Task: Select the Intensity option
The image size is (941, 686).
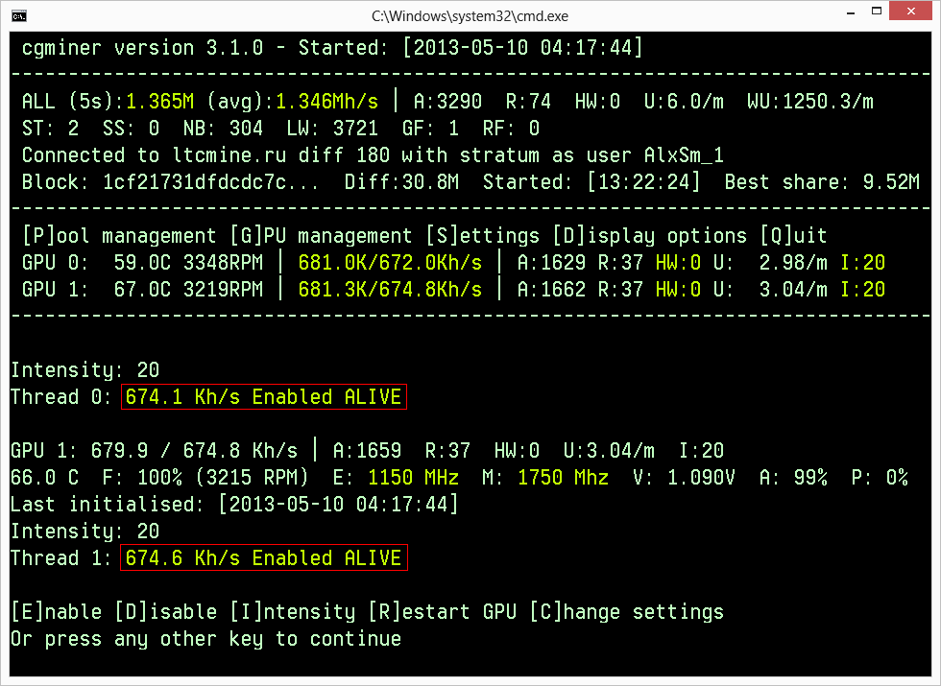Action: pyautogui.click(x=293, y=611)
